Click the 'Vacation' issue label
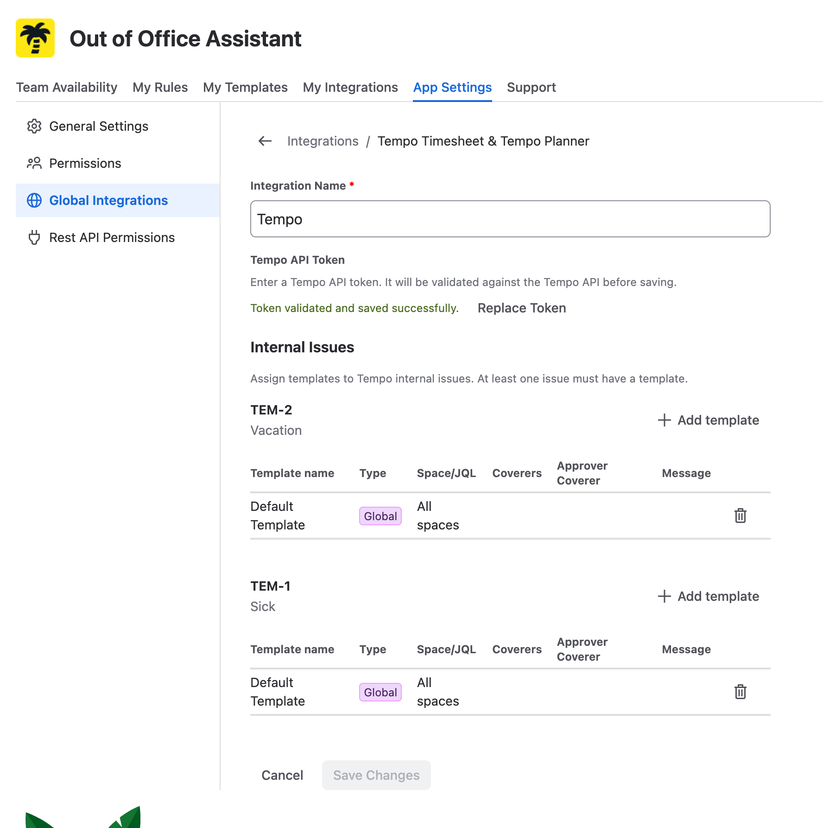This screenshot has width=823, height=828. [276, 430]
